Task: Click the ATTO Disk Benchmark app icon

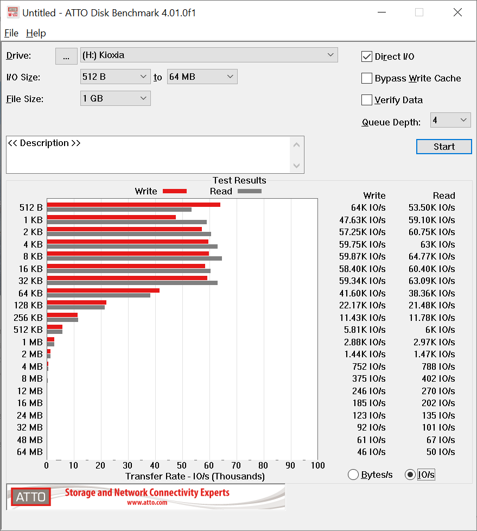Action: point(13,12)
